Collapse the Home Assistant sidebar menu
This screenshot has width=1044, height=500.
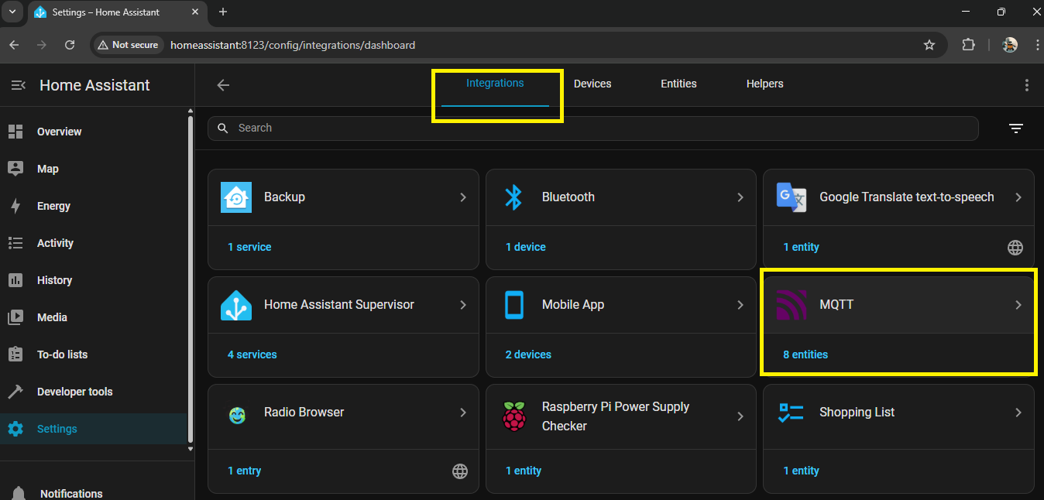point(19,85)
